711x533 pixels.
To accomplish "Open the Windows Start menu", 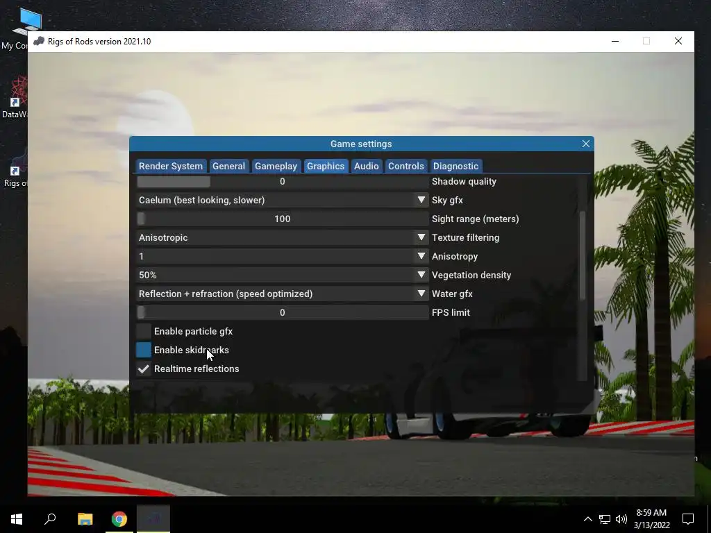I will tap(17, 519).
